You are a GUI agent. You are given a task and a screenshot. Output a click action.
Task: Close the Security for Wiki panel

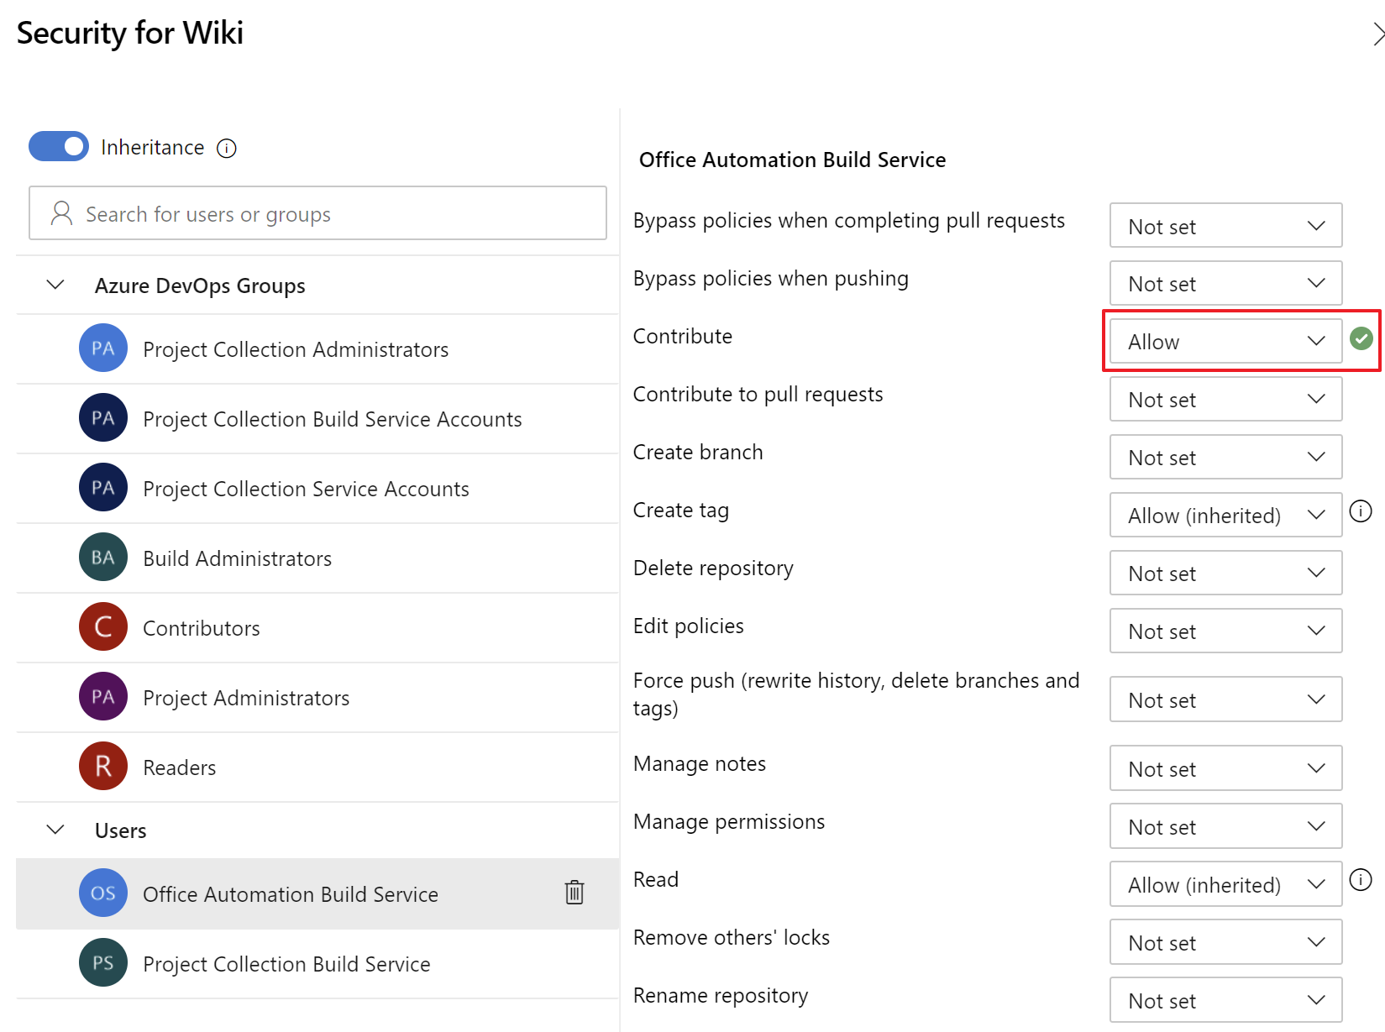(1377, 34)
